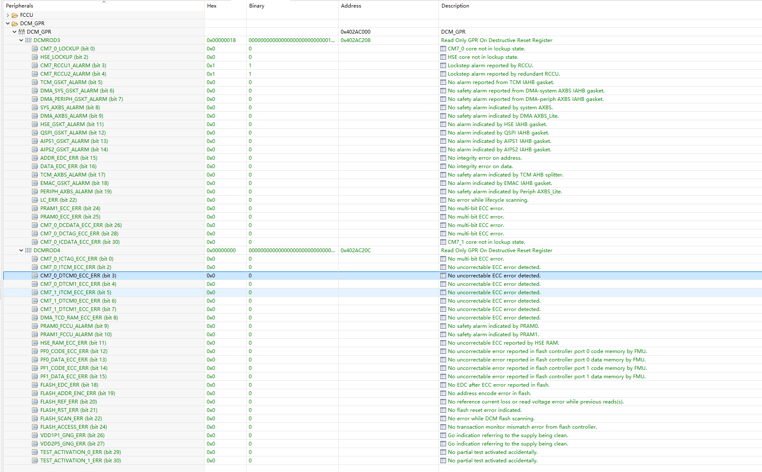Image resolution: width=762 pixels, height=472 pixels.
Task: Click description icon for No EDC after ECC error
Action: [443, 385]
